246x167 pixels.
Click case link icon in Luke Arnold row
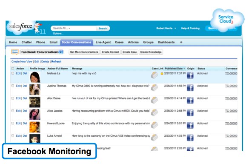(x=154, y=138)
